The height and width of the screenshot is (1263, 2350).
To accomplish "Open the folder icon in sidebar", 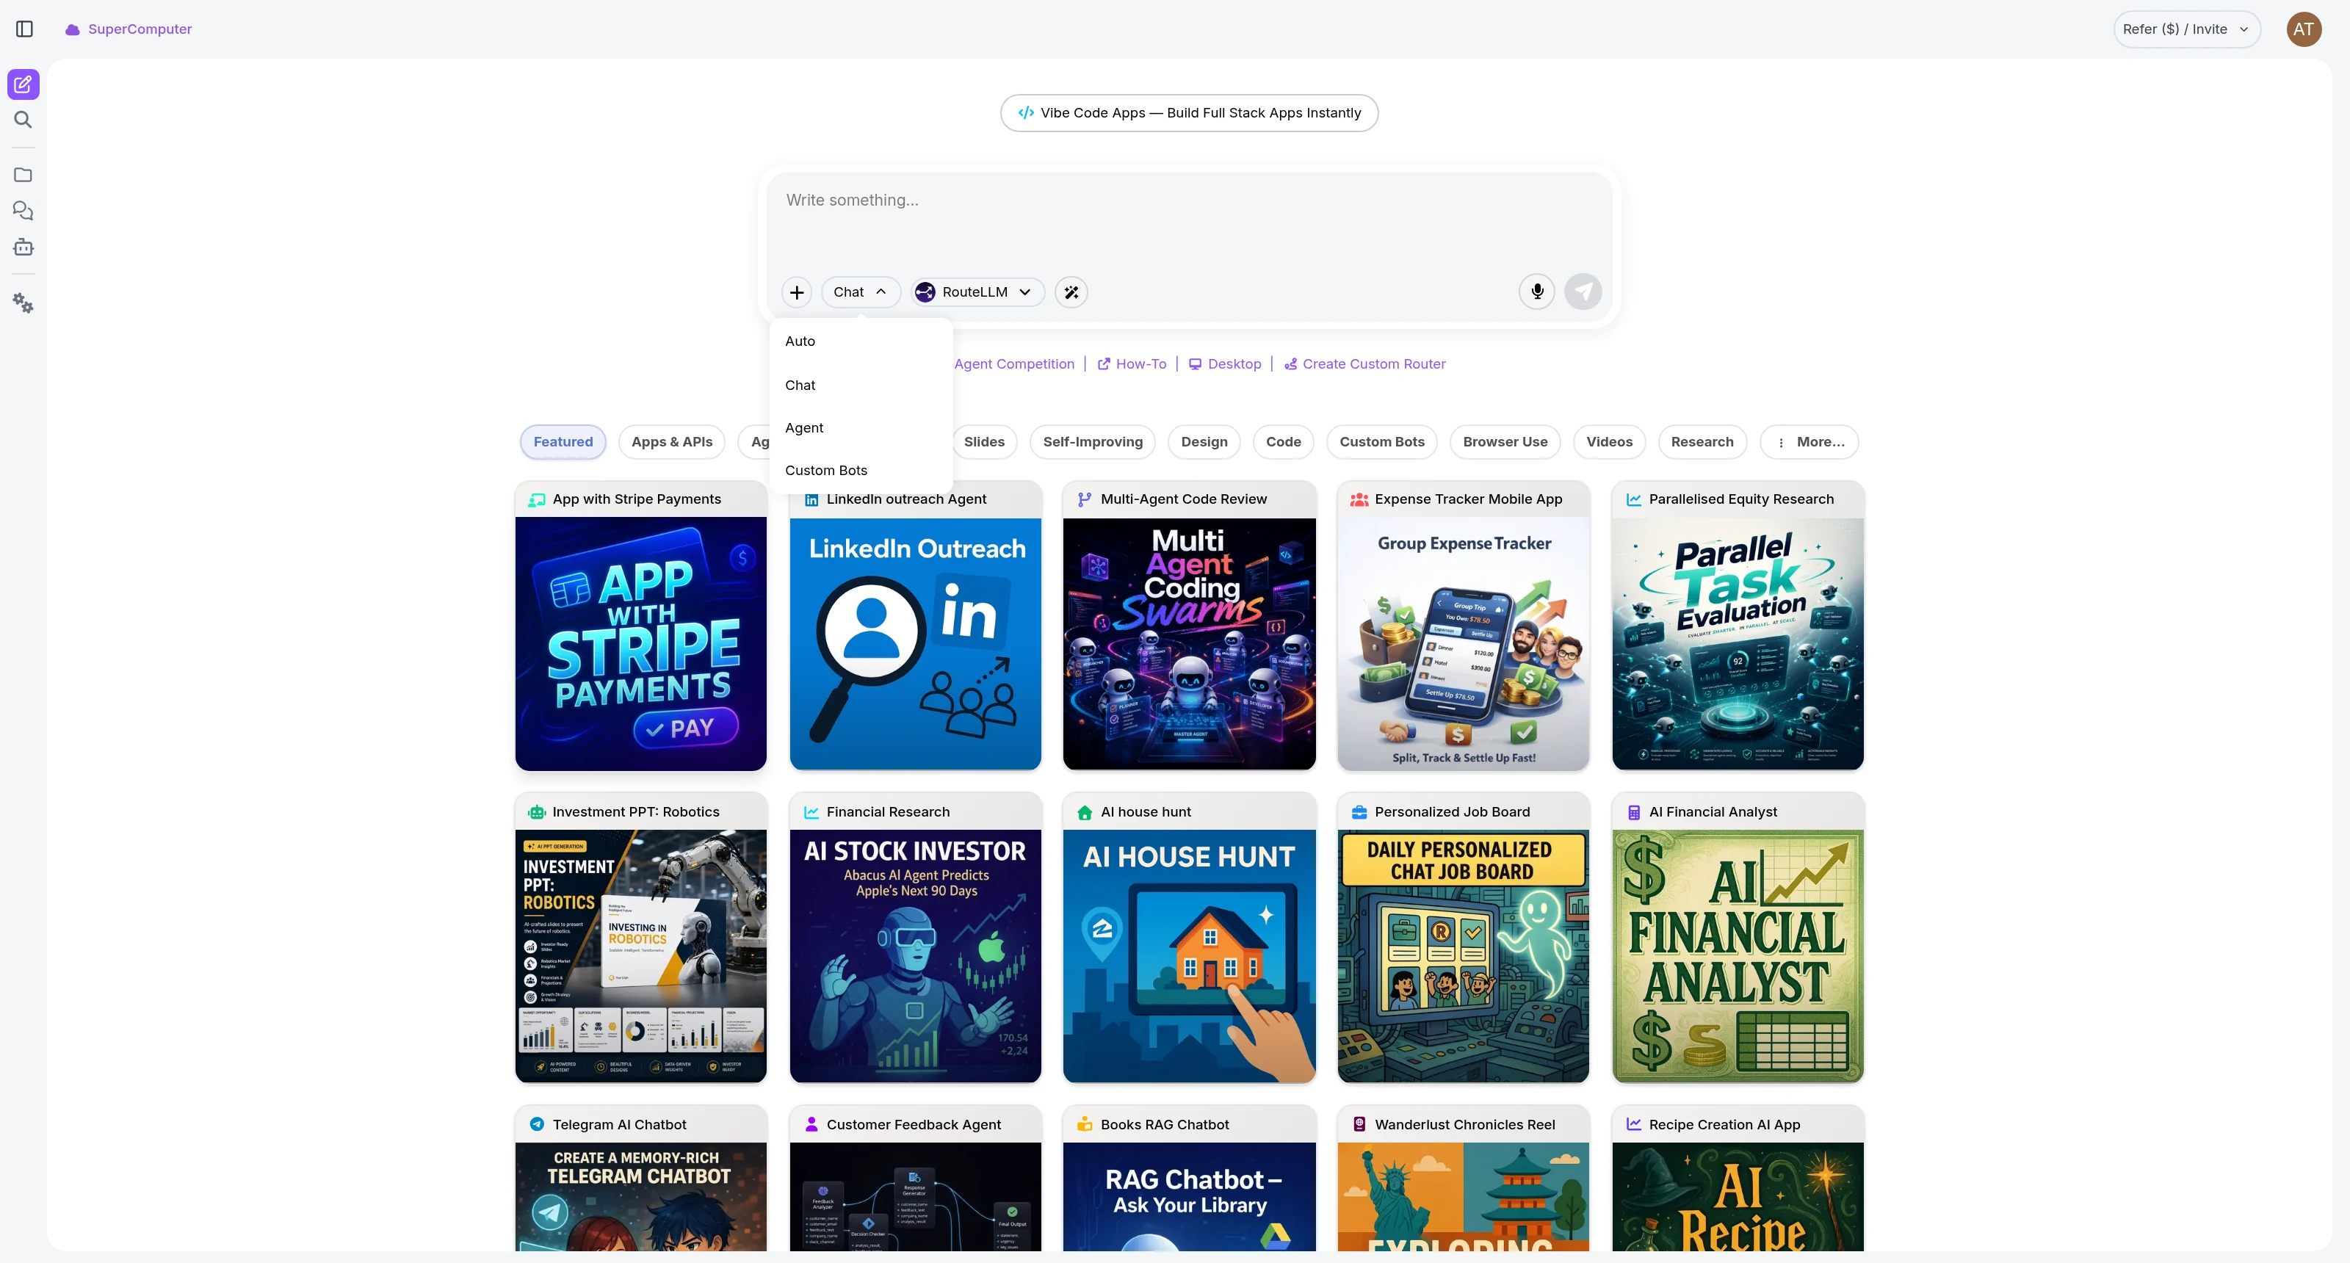I will point(23,175).
